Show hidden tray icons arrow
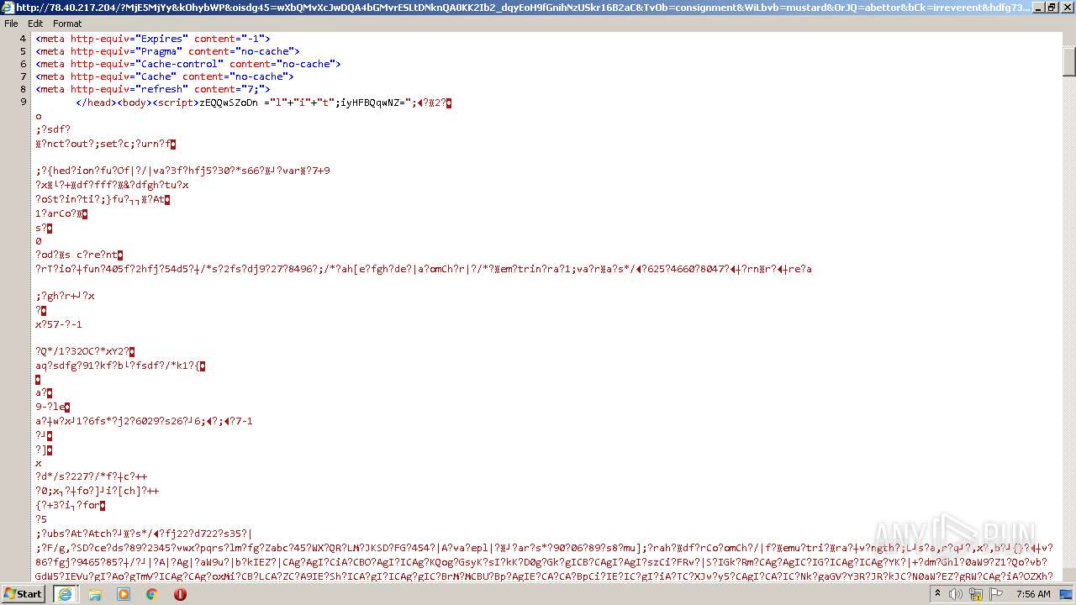The height and width of the screenshot is (605, 1076). click(937, 594)
